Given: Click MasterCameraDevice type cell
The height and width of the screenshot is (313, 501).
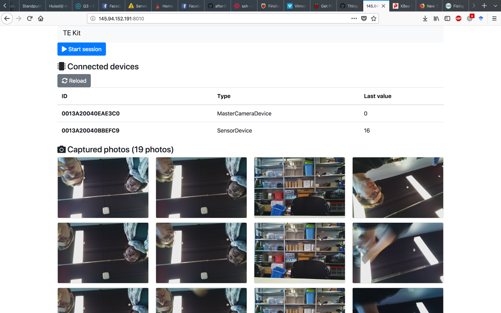Looking at the screenshot, I should pyautogui.click(x=244, y=113).
